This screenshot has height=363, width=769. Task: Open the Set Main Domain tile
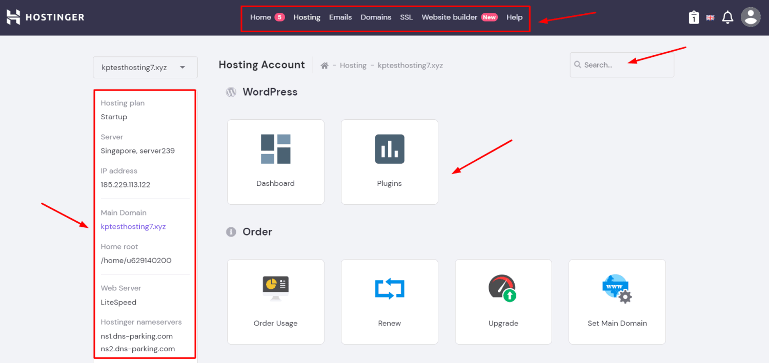point(617,302)
